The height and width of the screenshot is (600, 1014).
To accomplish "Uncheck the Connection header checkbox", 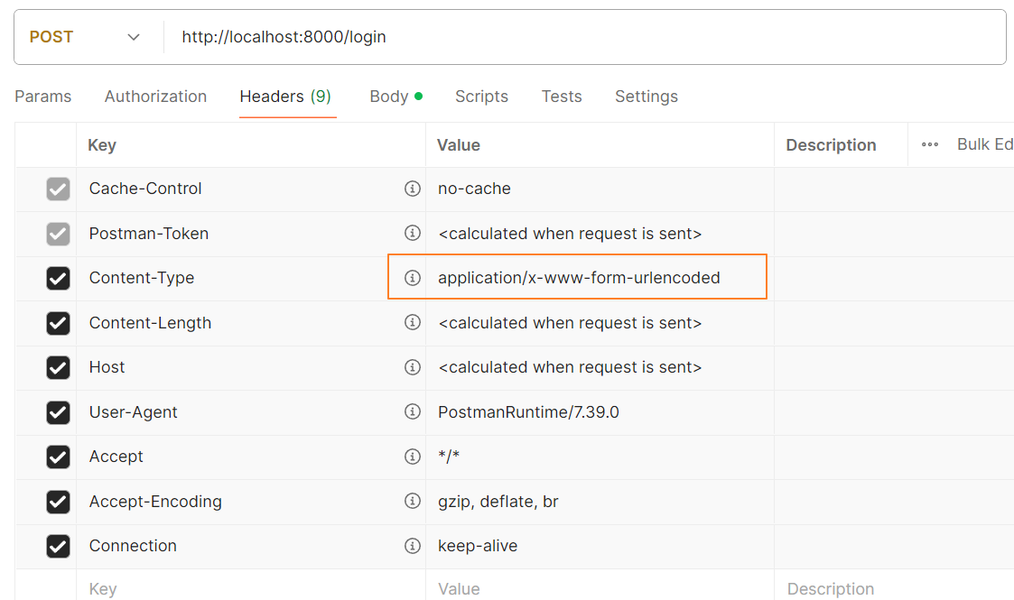I will (58, 546).
